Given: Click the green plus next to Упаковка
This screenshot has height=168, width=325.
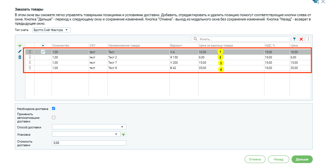Looking at the screenshot, I should click(123, 134).
